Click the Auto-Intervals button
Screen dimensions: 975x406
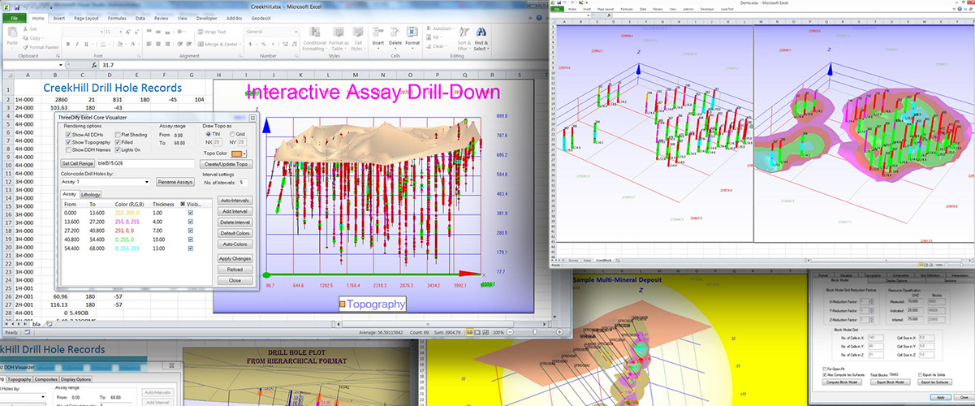pyautogui.click(x=237, y=201)
